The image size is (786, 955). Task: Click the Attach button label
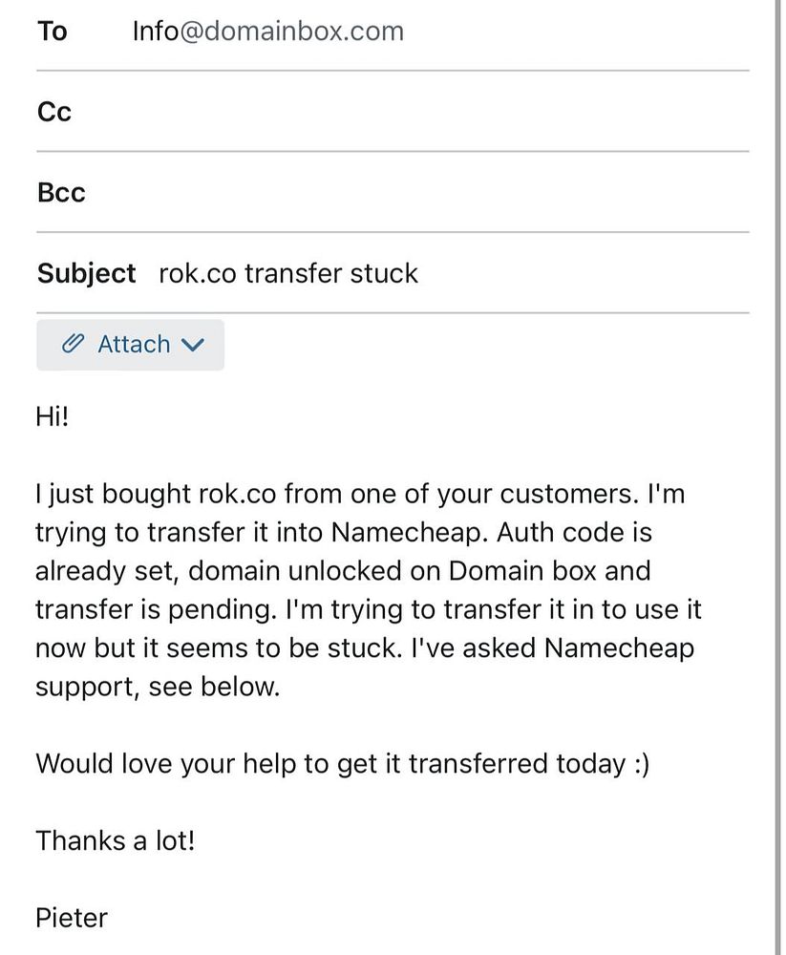pyautogui.click(x=134, y=344)
